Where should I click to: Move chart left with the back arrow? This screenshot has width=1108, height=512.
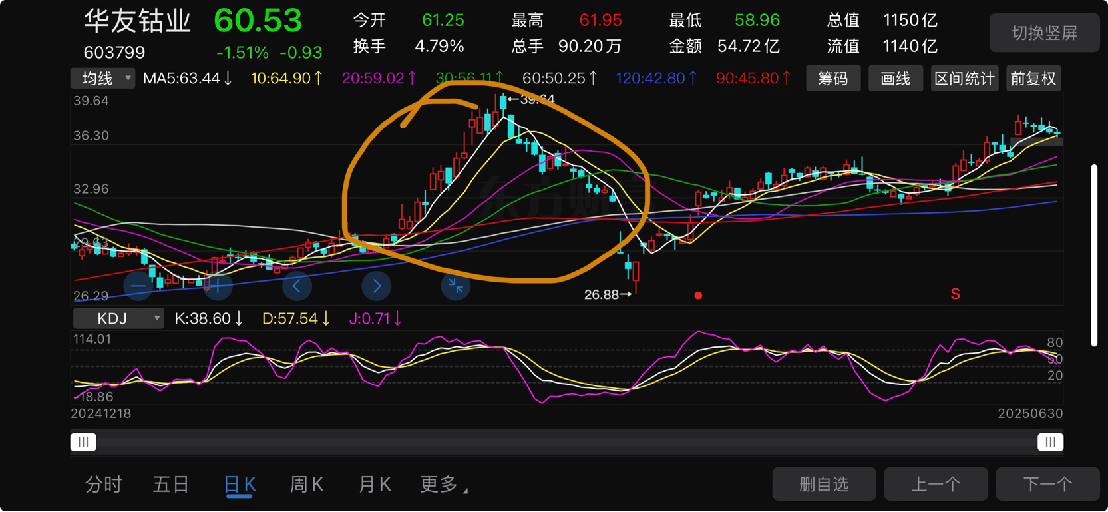(x=297, y=286)
